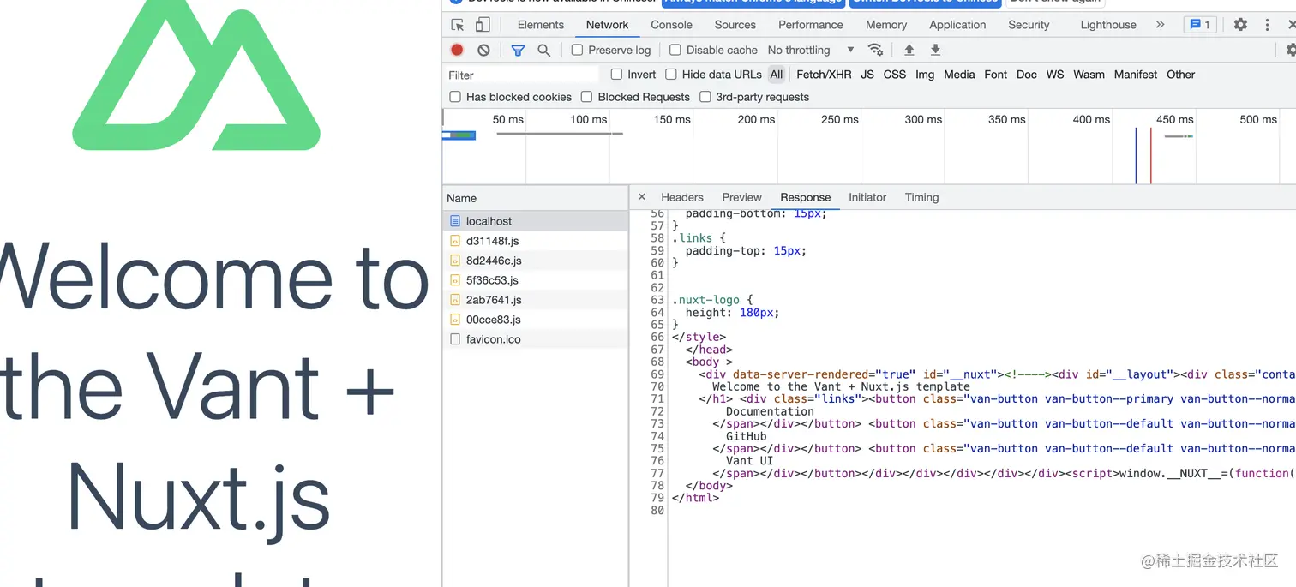Filter requests by Doc
Image resolution: width=1296 pixels, height=587 pixels.
pyautogui.click(x=1027, y=75)
